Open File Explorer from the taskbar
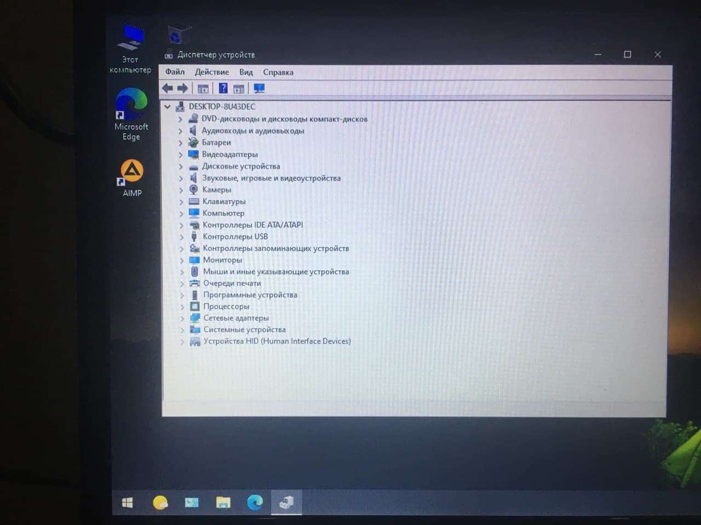 pyautogui.click(x=223, y=503)
